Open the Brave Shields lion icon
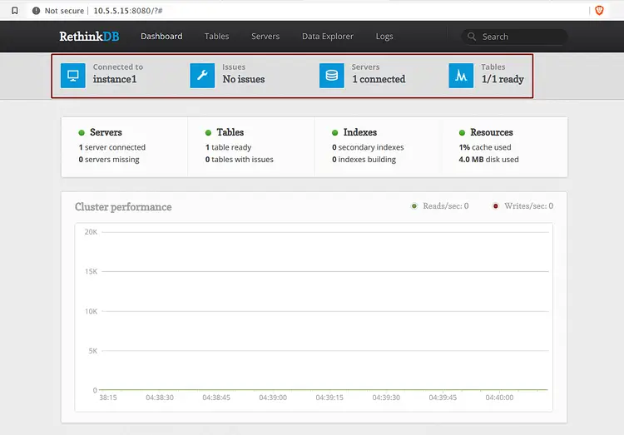 pos(599,11)
